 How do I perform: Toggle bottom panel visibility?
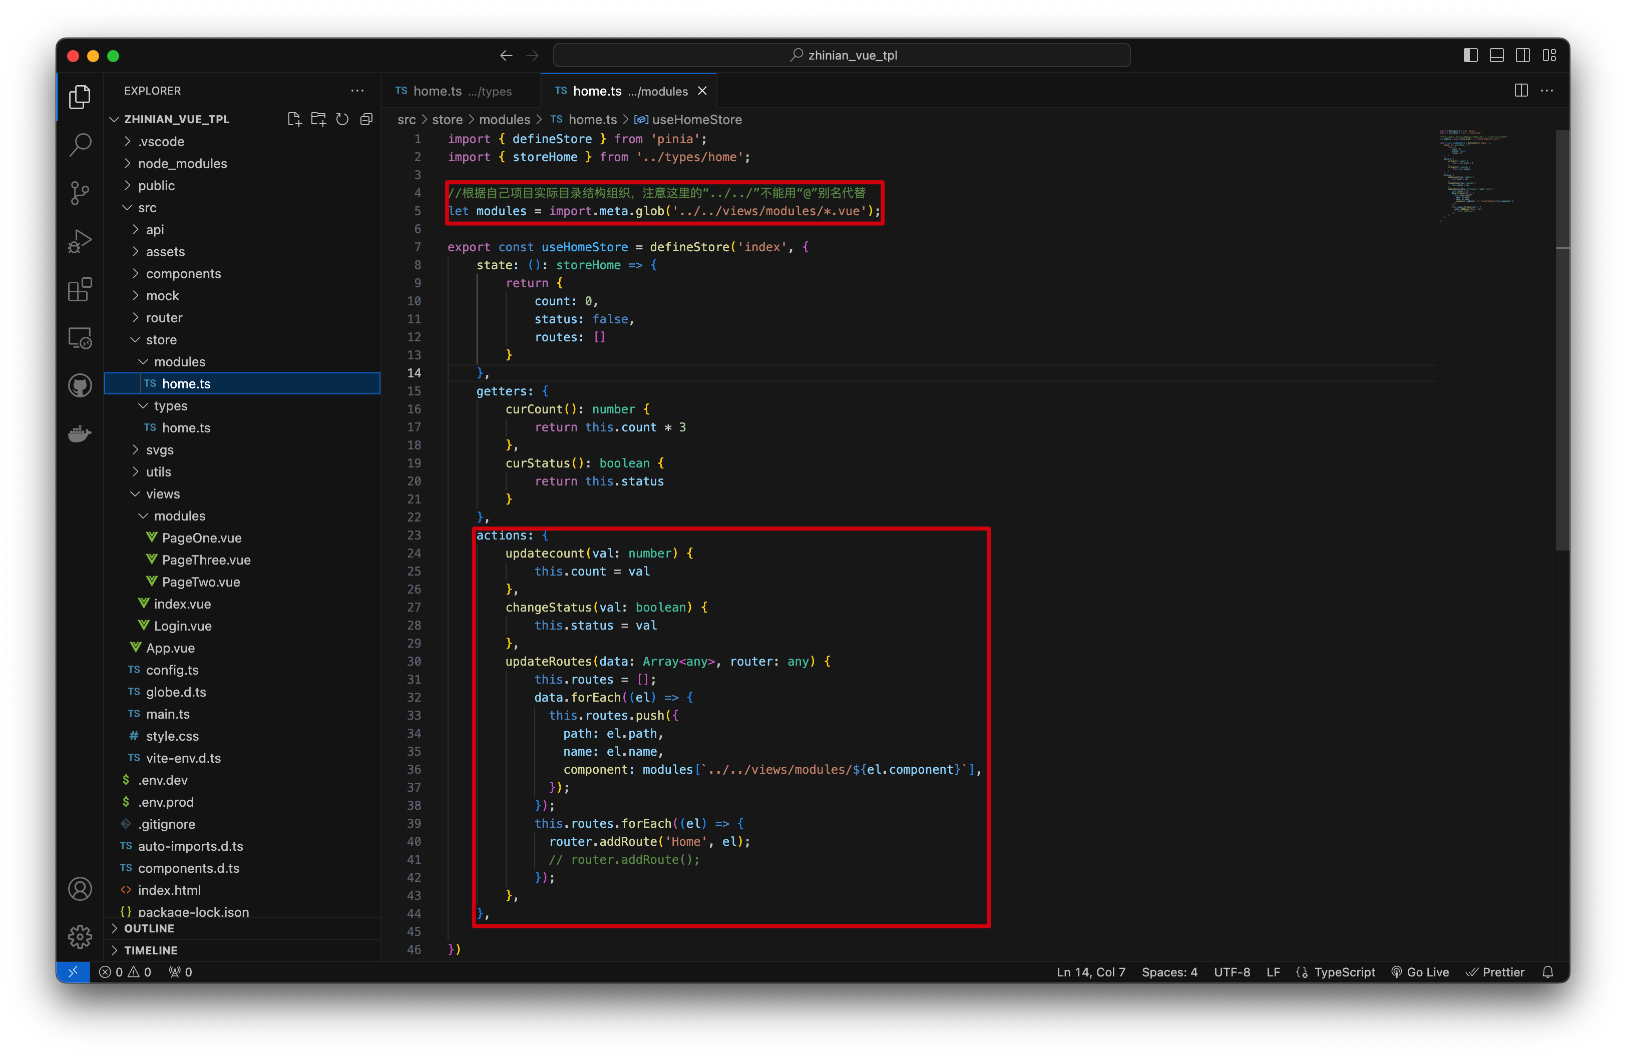(x=1496, y=56)
